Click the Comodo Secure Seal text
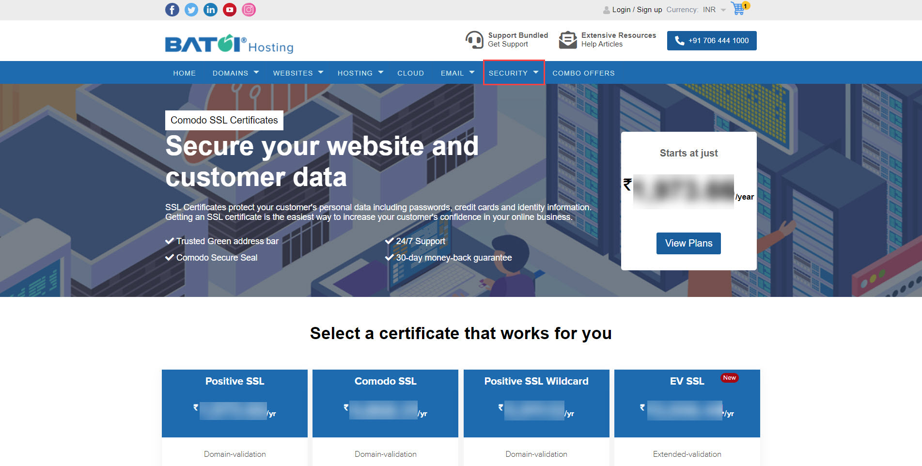 [217, 258]
